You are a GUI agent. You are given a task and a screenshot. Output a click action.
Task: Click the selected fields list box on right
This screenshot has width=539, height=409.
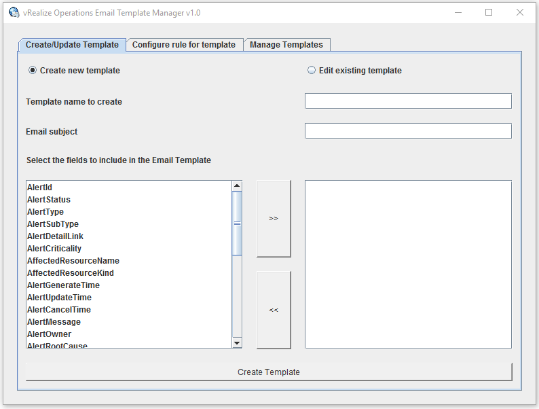(x=408, y=264)
